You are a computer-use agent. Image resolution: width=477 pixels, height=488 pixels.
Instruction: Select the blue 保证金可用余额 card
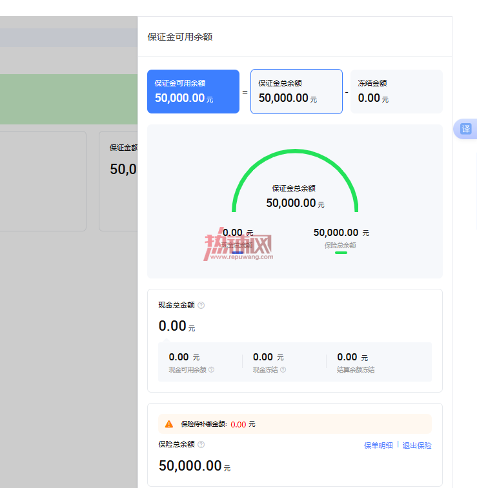[193, 92]
